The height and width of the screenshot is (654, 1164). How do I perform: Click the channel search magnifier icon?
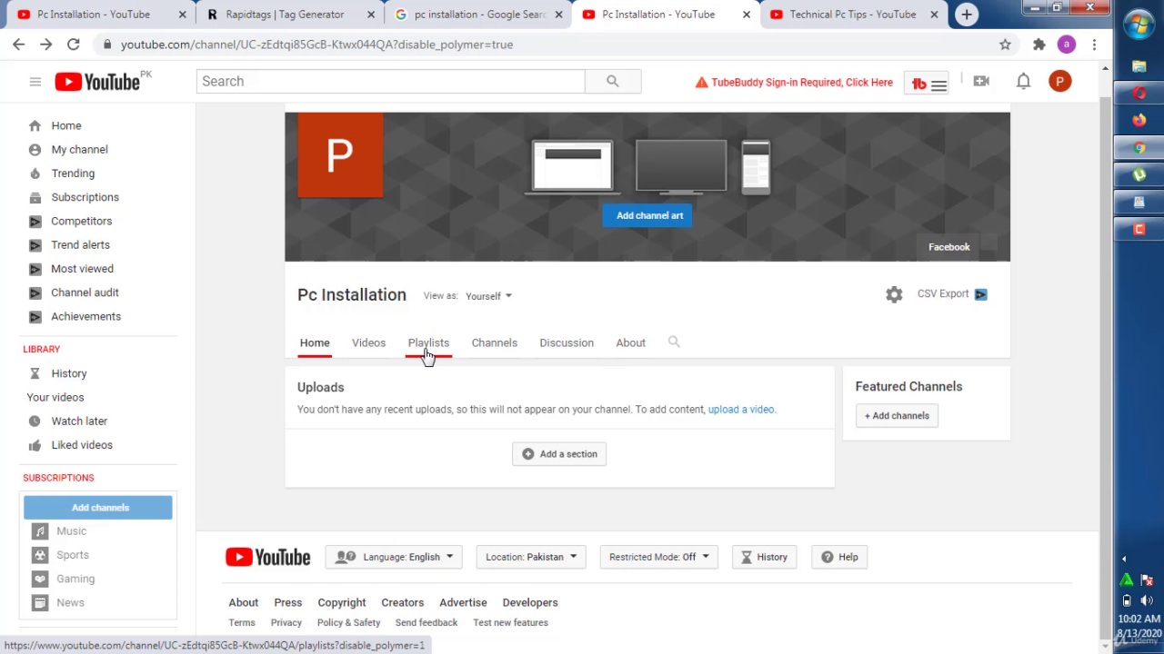(x=674, y=342)
